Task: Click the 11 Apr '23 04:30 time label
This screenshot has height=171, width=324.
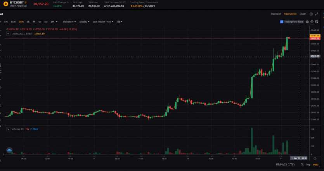Action: [299, 158]
